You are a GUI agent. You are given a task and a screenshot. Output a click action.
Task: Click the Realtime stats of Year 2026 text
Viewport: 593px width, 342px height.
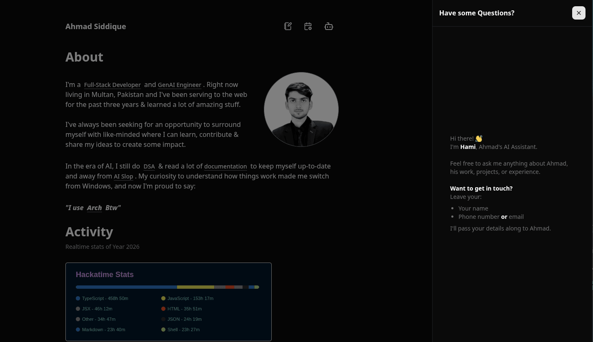coord(103,247)
